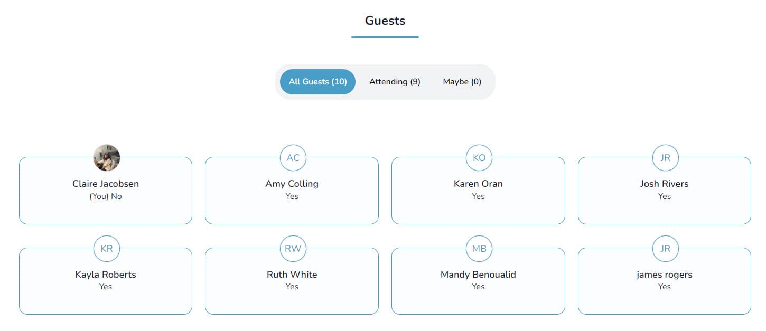Viewport: 766px width, 331px height.
Task: Click james rogers' Yes RSVP status
Action: (x=664, y=286)
